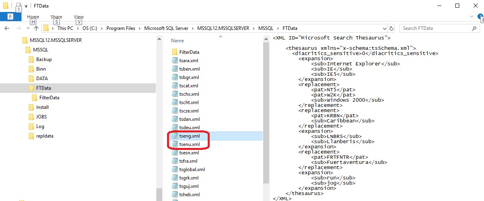Click the tsheb.xml file icon

175,195
